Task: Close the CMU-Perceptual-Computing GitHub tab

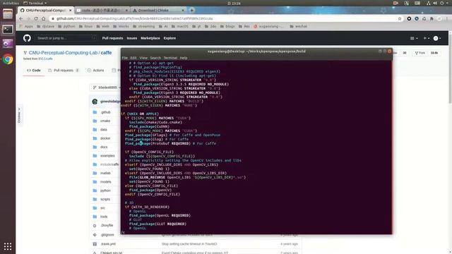Action: [70, 10]
